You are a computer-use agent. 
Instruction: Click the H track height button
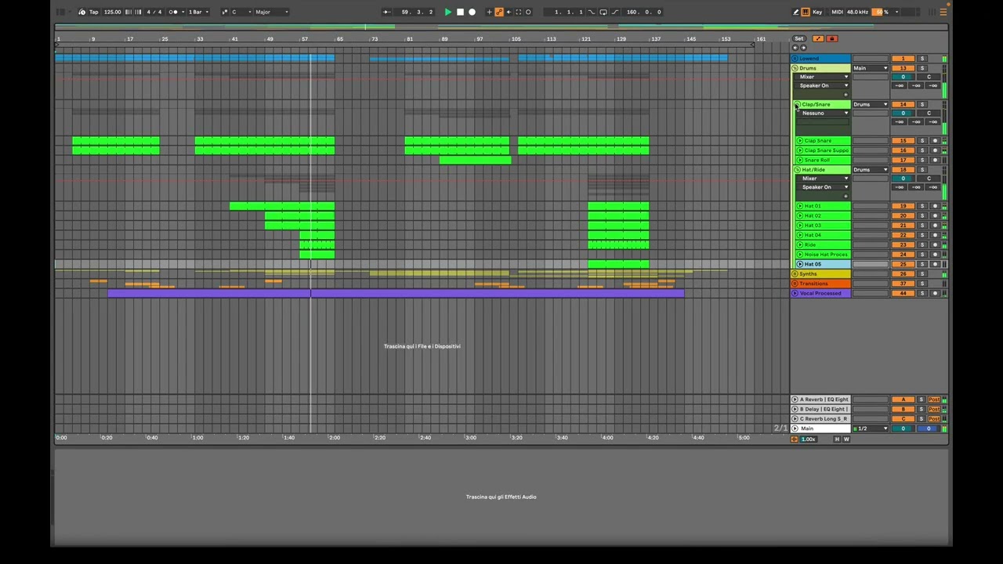836,439
